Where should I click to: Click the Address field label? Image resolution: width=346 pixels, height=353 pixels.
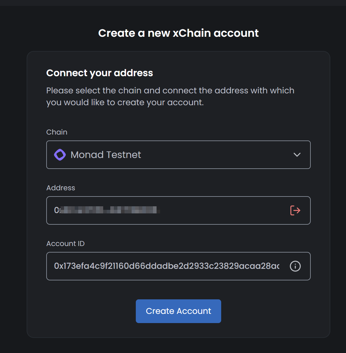pyautogui.click(x=60, y=188)
